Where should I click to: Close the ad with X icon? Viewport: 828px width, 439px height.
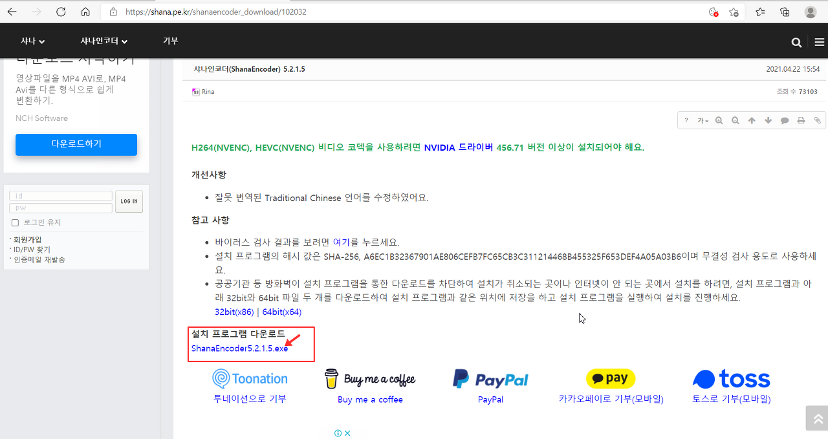tap(347, 433)
